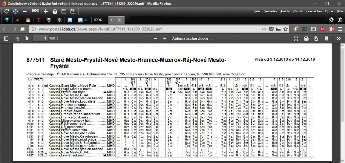Zoom out the PDF document
Image resolution: width=345 pixels, height=163 pixels.
pos(156,39)
